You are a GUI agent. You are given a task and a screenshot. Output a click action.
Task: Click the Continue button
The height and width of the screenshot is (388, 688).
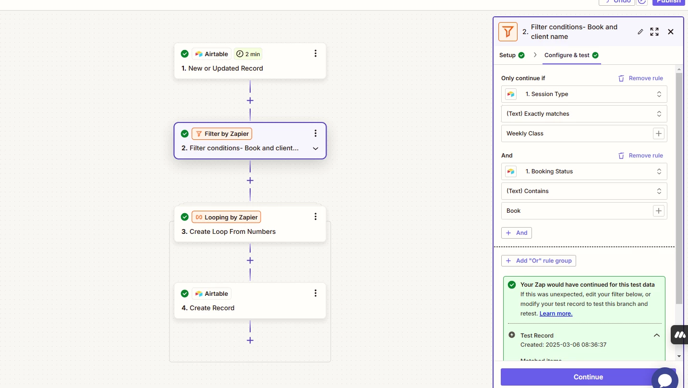[588, 377]
